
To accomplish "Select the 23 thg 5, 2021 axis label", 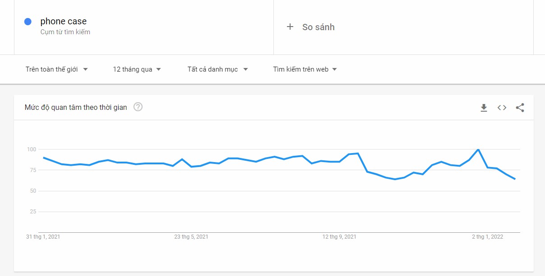I will (x=191, y=237).
